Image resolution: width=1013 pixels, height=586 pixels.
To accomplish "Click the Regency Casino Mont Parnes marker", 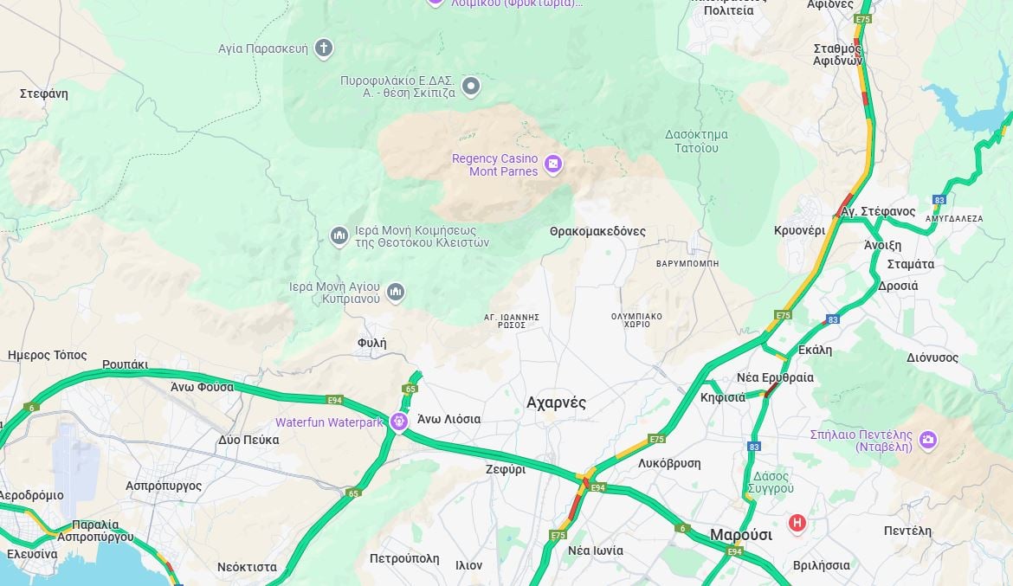I will coord(553,164).
